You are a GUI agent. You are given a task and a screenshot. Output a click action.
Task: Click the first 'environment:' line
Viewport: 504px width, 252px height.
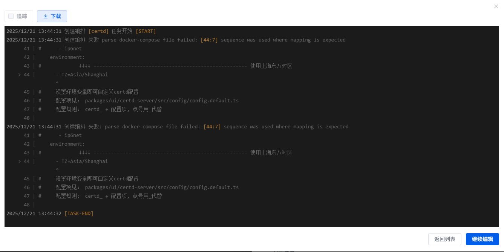tap(67, 57)
